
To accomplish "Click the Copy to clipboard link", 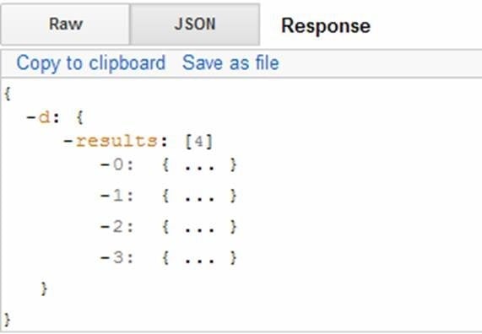I will [x=91, y=63].
